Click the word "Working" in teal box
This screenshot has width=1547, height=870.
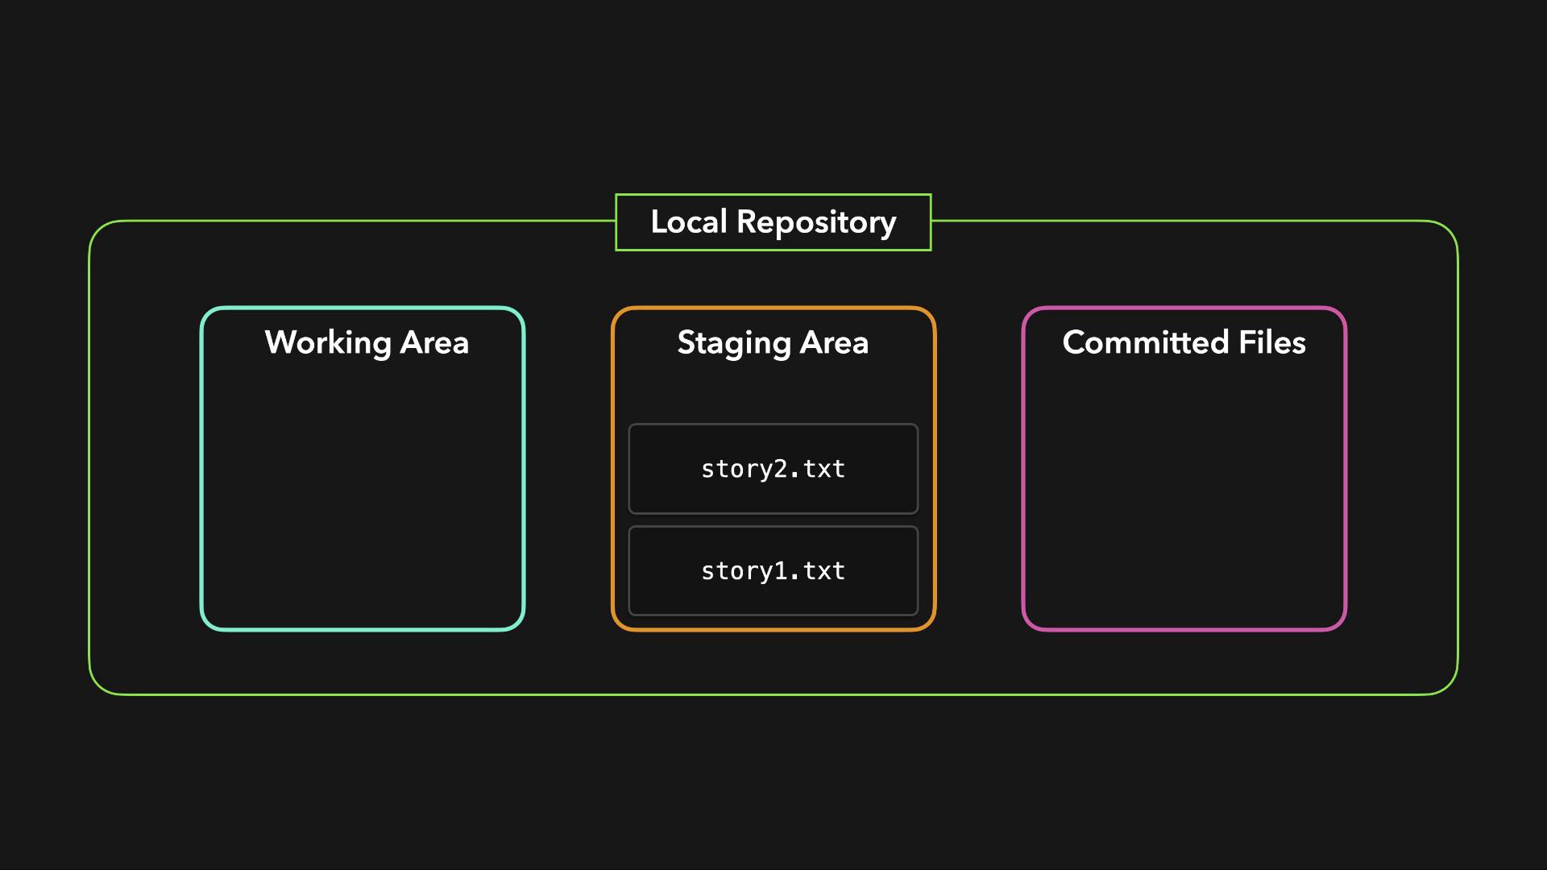pos(327,342)
